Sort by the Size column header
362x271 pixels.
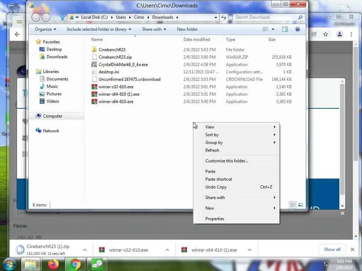point(272,40)
